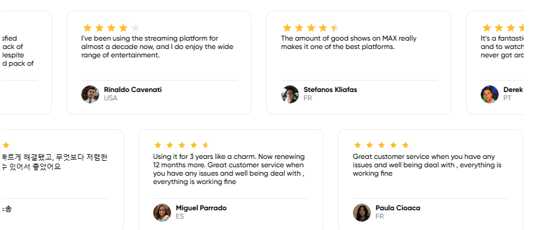Click the partial fifth star in Miguel's review
The image size is (537, 230).
(x=206, y=145)
